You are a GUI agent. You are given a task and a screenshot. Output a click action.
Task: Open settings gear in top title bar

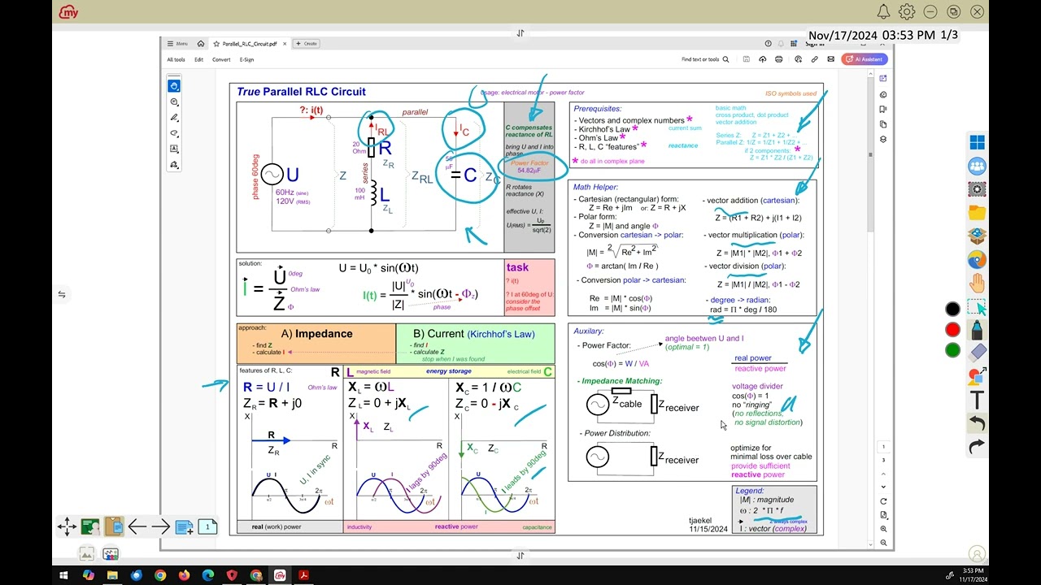(907, 11)
